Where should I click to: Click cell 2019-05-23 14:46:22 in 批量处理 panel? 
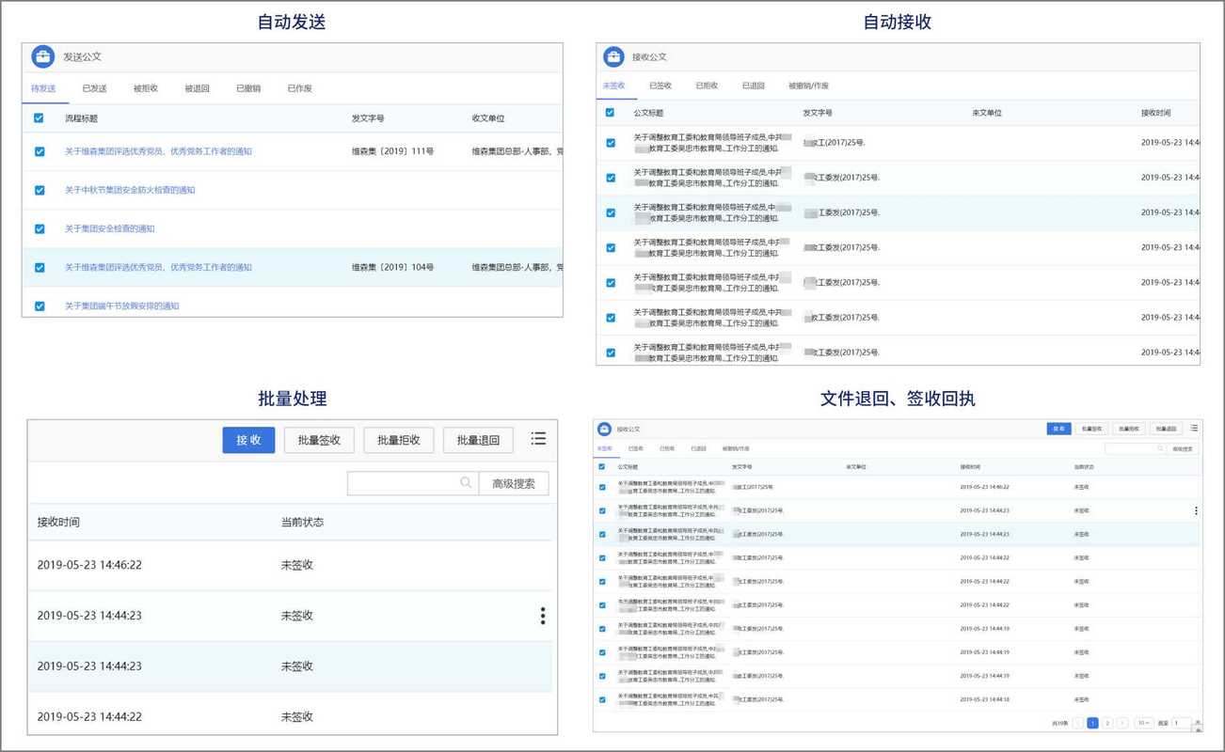[89, 565]
